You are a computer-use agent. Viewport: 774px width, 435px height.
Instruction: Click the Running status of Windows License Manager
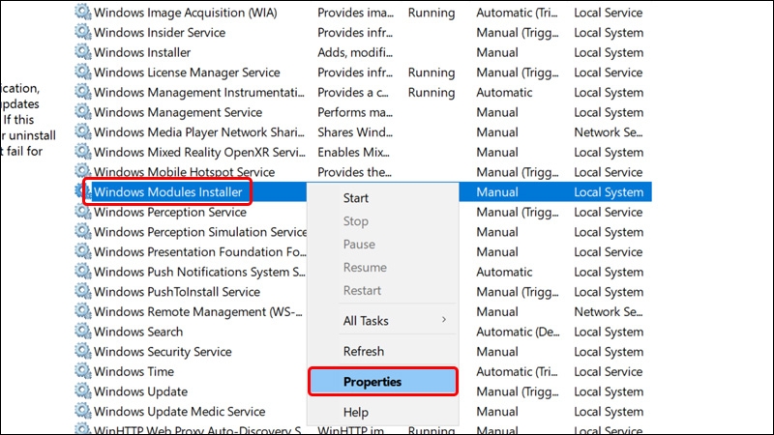432,72
